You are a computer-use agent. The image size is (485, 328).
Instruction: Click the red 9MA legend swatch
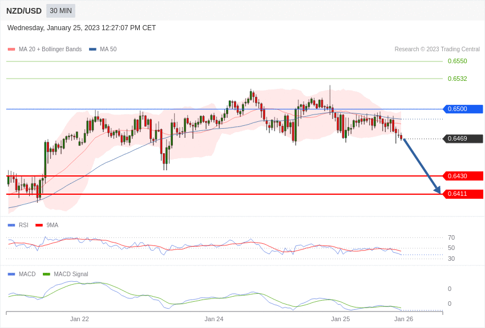39,225
